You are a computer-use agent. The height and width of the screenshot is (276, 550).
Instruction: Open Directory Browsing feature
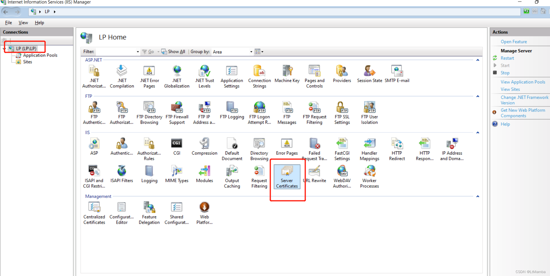coord(259,149)
